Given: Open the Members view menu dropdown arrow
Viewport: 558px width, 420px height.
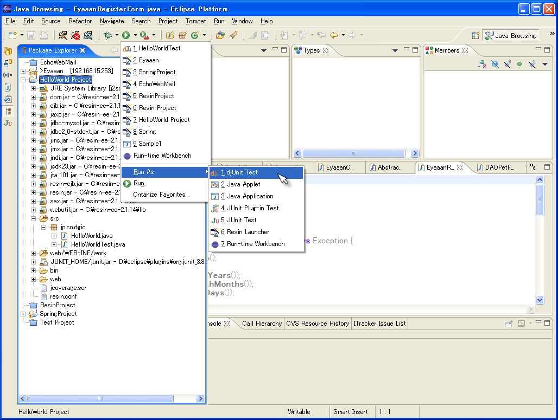Looking at the screenshot, I should pos(544,64).
